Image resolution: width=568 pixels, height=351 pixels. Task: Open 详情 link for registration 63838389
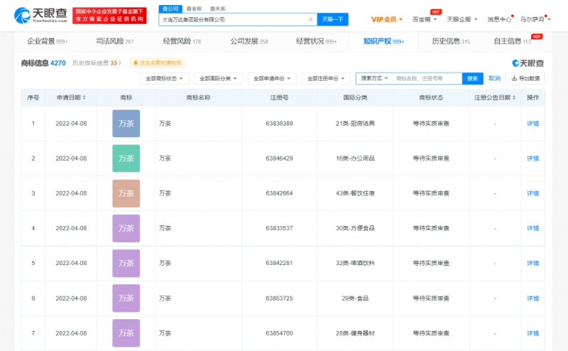pos(532,124)
